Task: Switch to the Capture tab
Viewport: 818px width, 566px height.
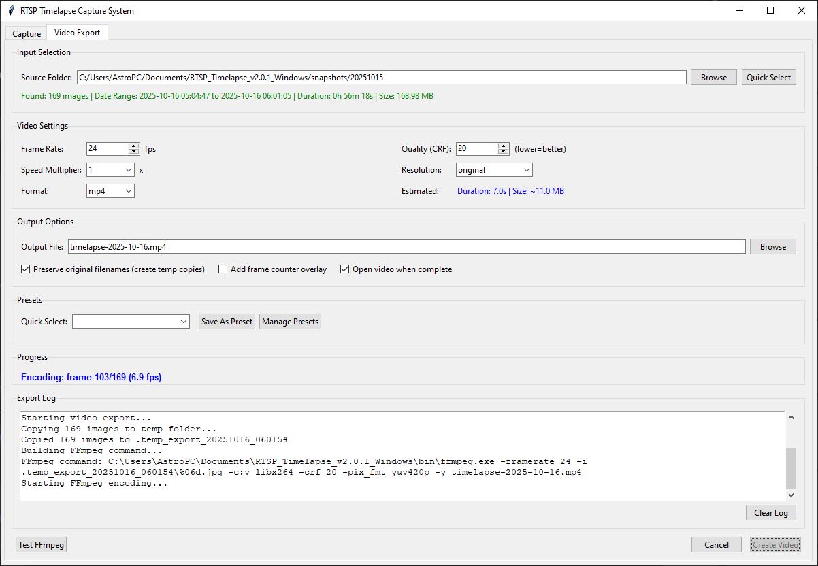Action: 26,33
